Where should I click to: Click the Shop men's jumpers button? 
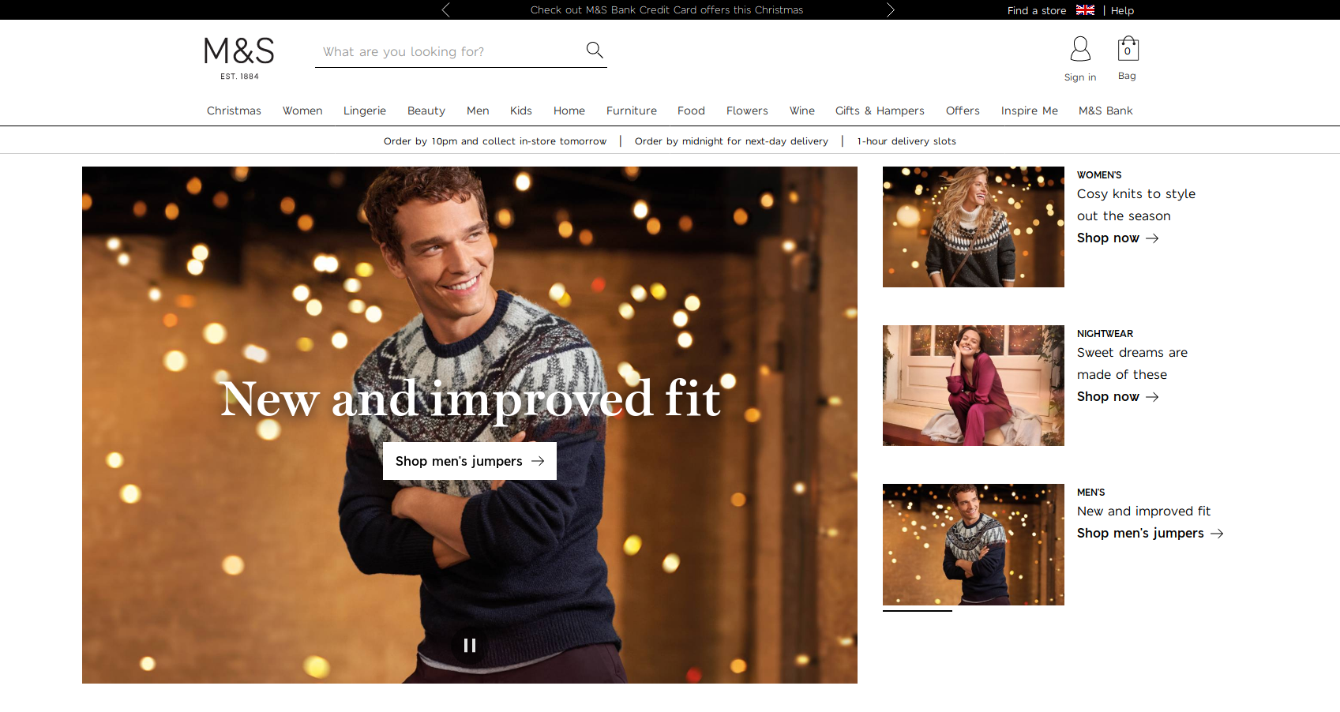pyautogui.click(x=469, y=461)
